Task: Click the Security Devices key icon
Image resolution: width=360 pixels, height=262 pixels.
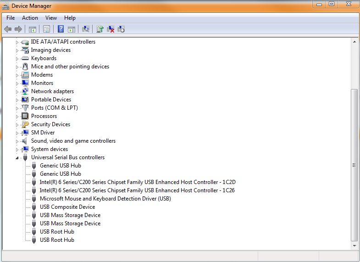Action: 25,124
